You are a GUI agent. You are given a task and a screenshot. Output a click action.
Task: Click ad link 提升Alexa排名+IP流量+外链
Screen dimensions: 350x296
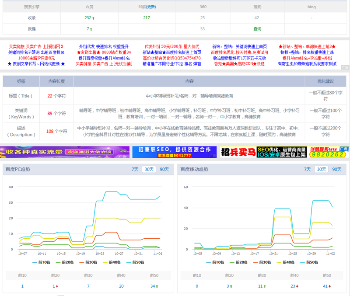tap(307, 58)
